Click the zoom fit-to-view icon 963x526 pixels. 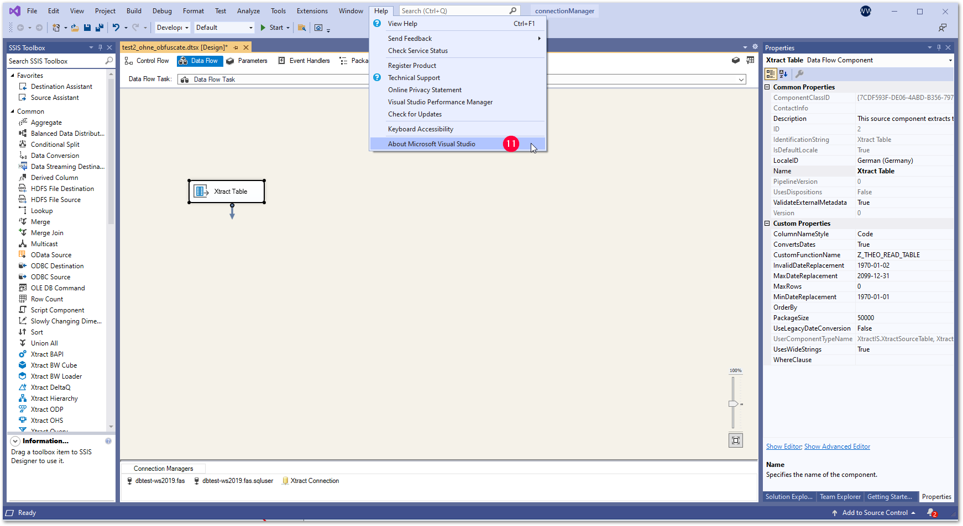pos(735,440)
